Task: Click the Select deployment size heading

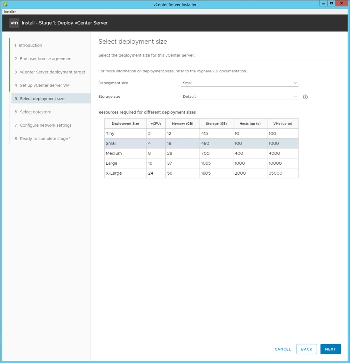Action: 133,42
